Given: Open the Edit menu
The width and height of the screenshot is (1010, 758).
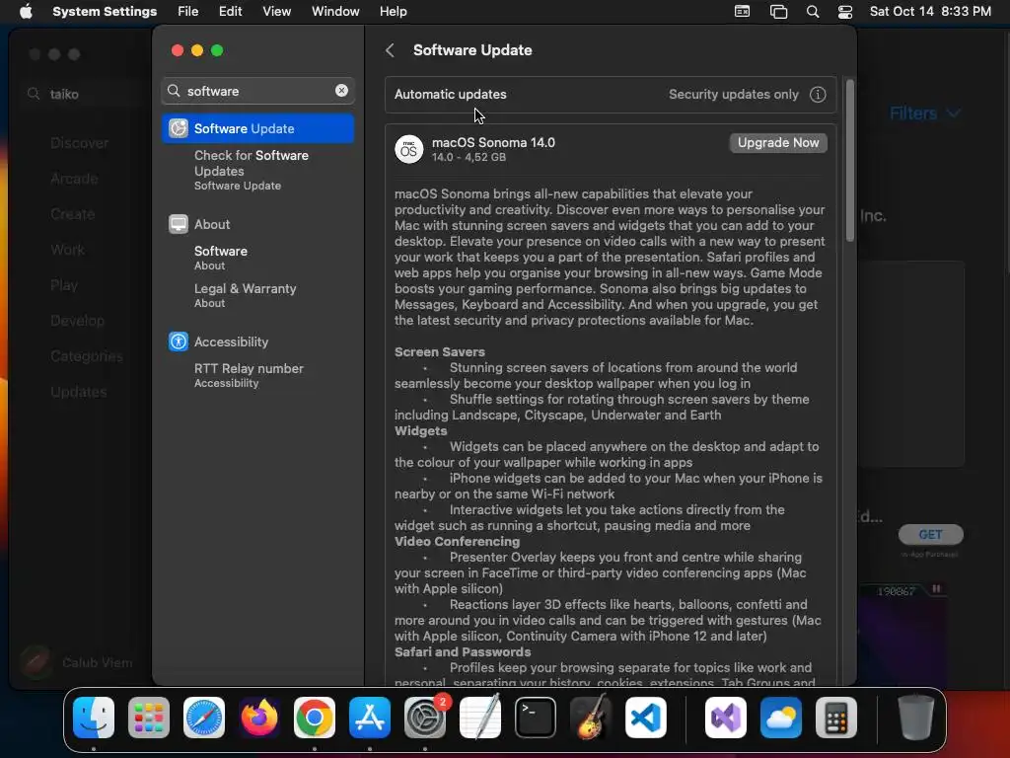Looking at the screenshot, I should point(230,12).
